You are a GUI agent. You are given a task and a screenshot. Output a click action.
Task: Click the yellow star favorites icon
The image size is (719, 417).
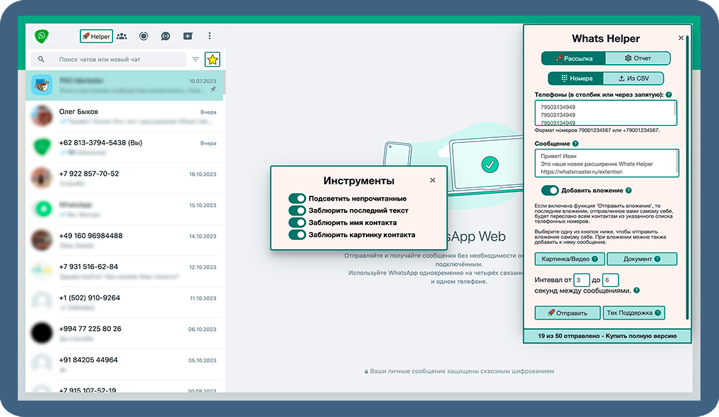pos(212,60)
